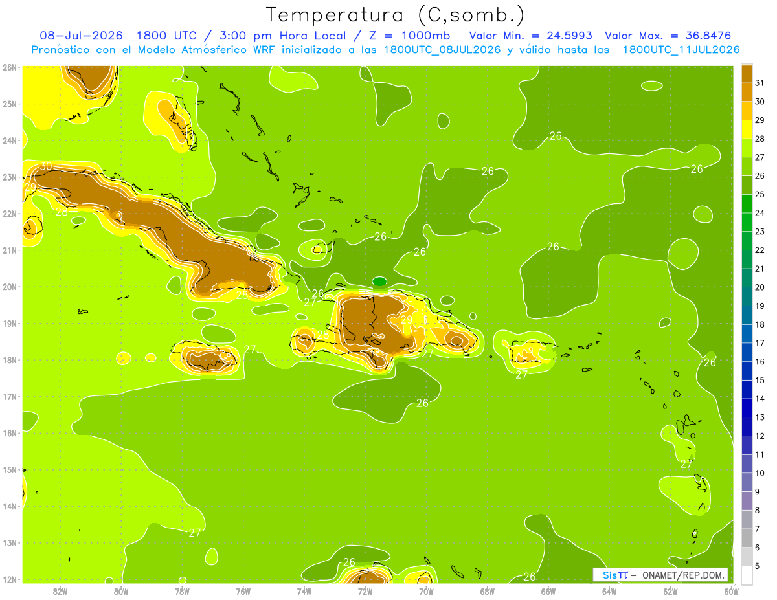
Task: Click the "25" label on the color bar
Action: pos(760,195)
